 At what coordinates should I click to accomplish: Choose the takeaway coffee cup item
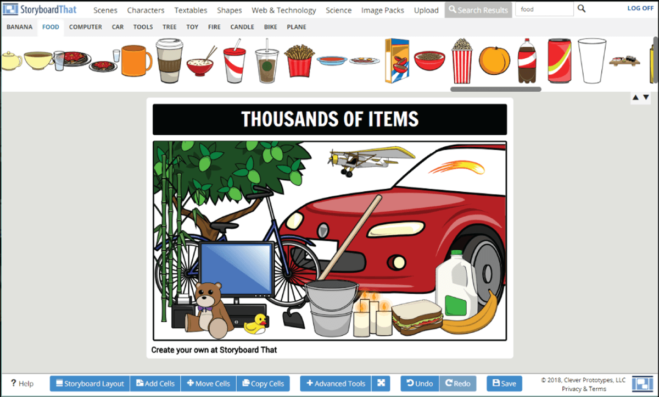point(168,60)
